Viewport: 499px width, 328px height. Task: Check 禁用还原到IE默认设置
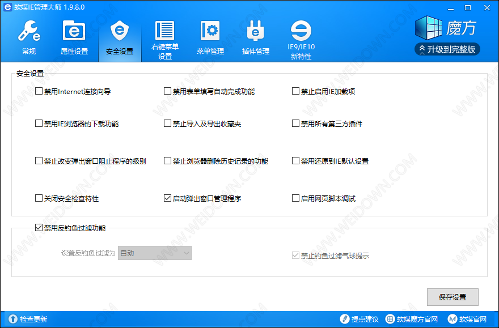click(x=295, y=161)
